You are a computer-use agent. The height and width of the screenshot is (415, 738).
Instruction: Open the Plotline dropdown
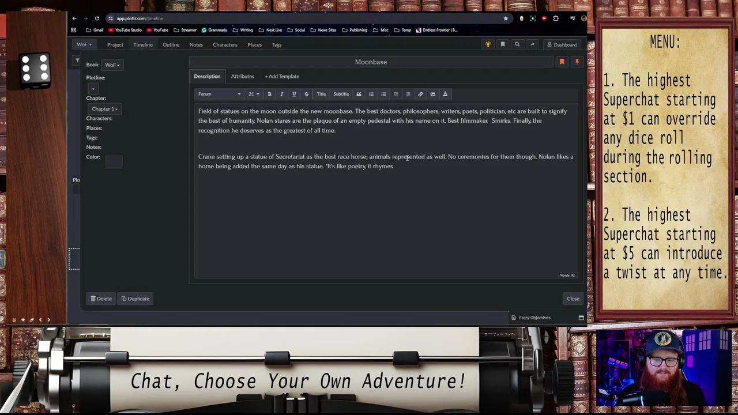[x=93, y=88]
